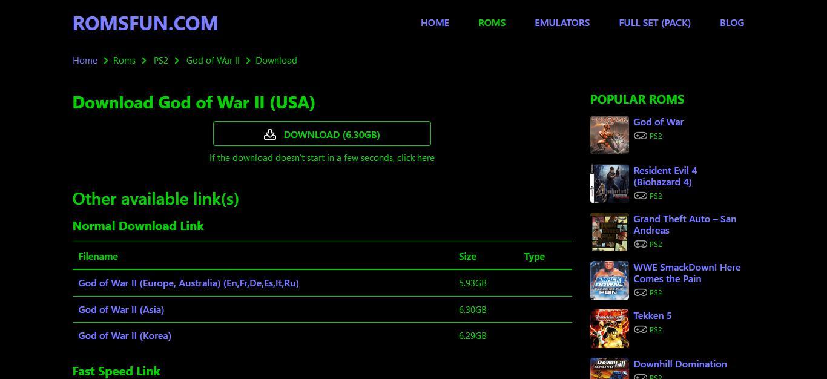Viewport: 827px width, 379px height.
Task: Select the FULL SET (PACK) navigation item
Action: [x=654, y=23]
